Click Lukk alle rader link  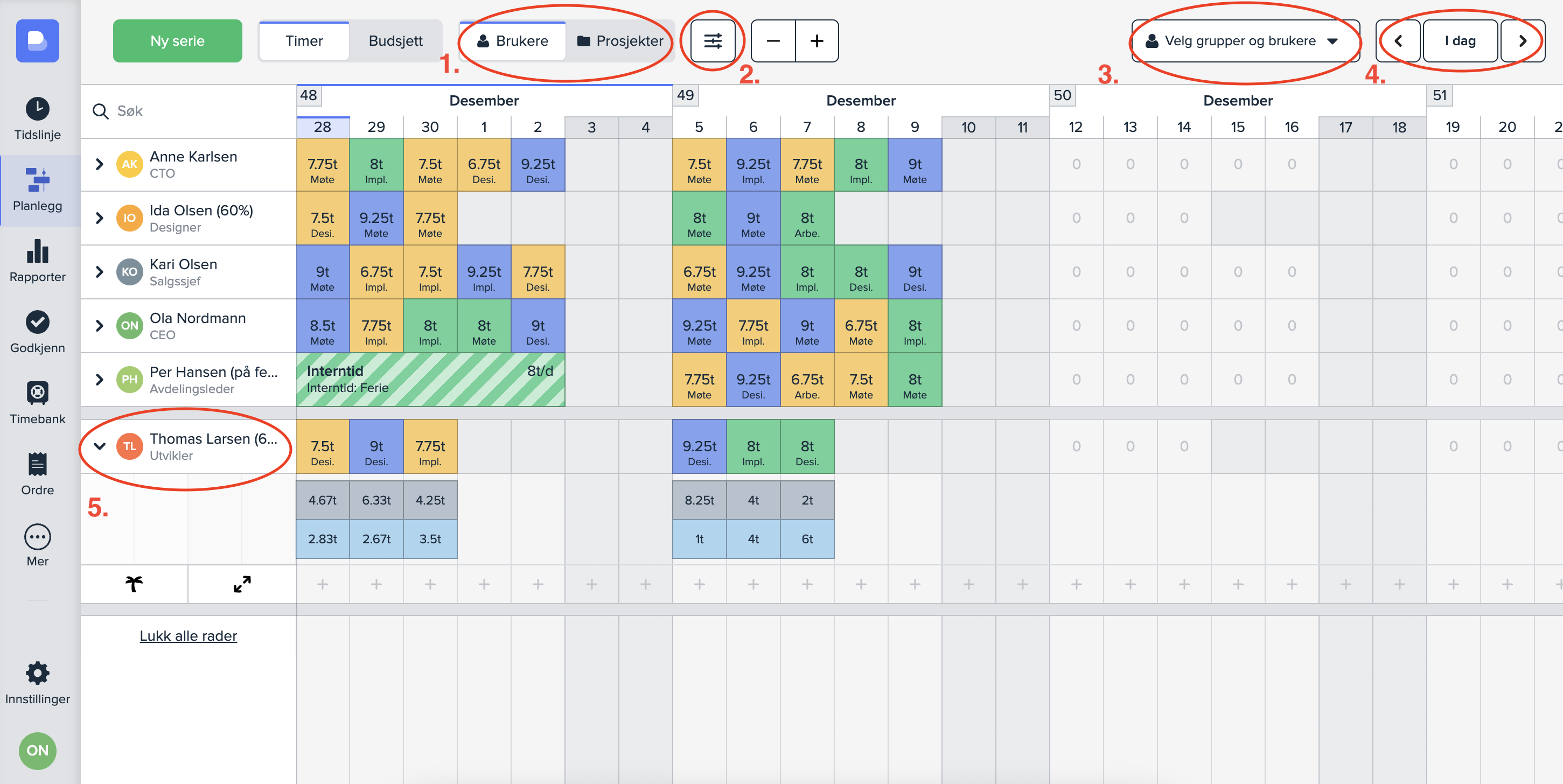pos(188,636)
